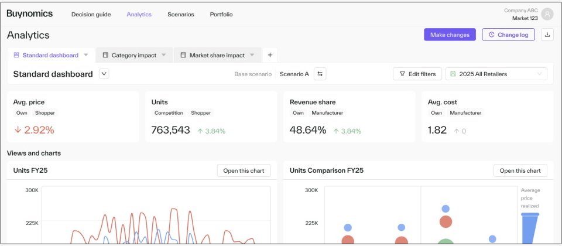Viewport: 562px width, 246px height.
Task: Switch to the Category impact tab
Action: tap(135, 55)
